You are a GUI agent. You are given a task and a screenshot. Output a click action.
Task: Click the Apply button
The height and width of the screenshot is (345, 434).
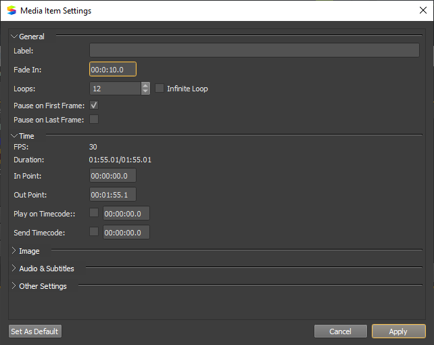coord(399,331)
